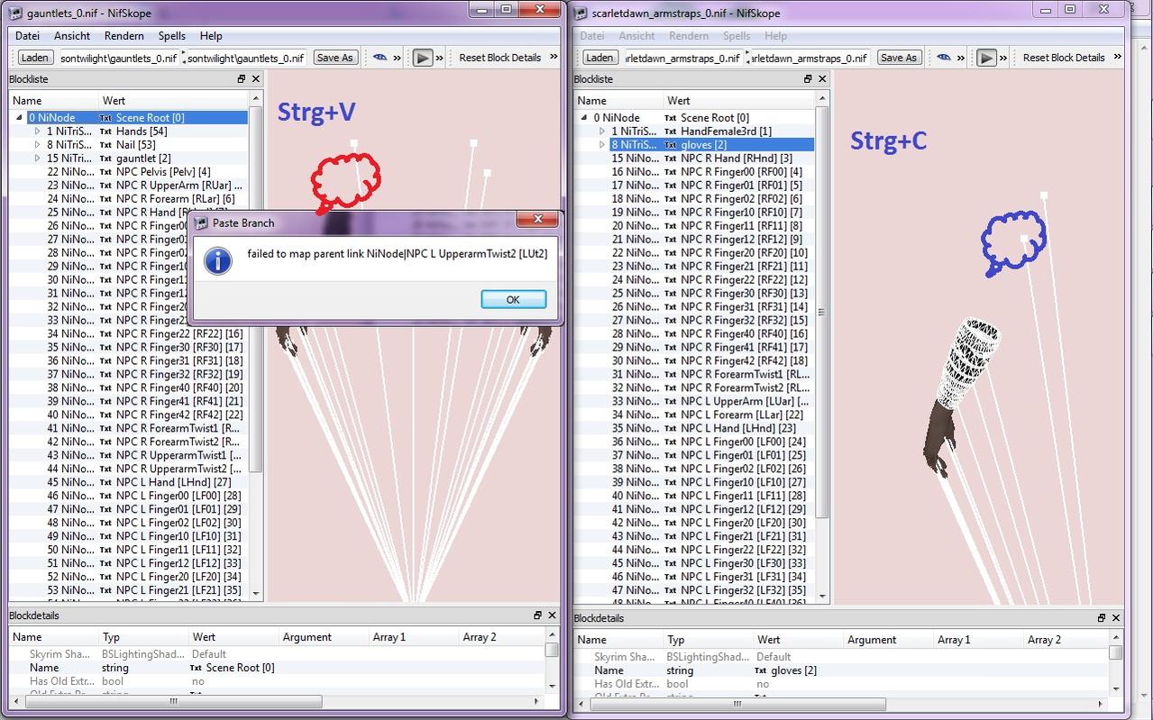Screen dimensions: 1153x720
Task: Float the left Blockliste panel via undock icon
Action: point(242,79)
